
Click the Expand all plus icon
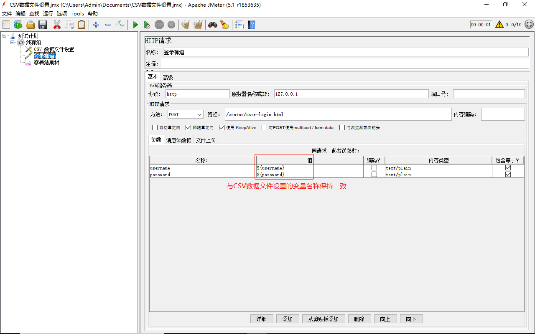[96, 25]
